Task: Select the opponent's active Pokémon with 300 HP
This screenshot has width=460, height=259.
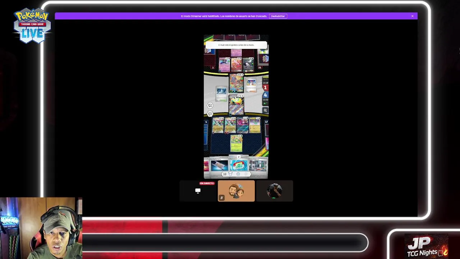Action: click(236, 83)
